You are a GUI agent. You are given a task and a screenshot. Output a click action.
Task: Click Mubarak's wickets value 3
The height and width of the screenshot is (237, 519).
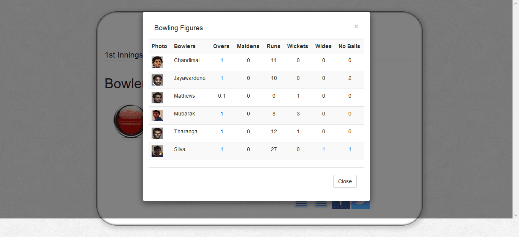click(x=298, y=114)
